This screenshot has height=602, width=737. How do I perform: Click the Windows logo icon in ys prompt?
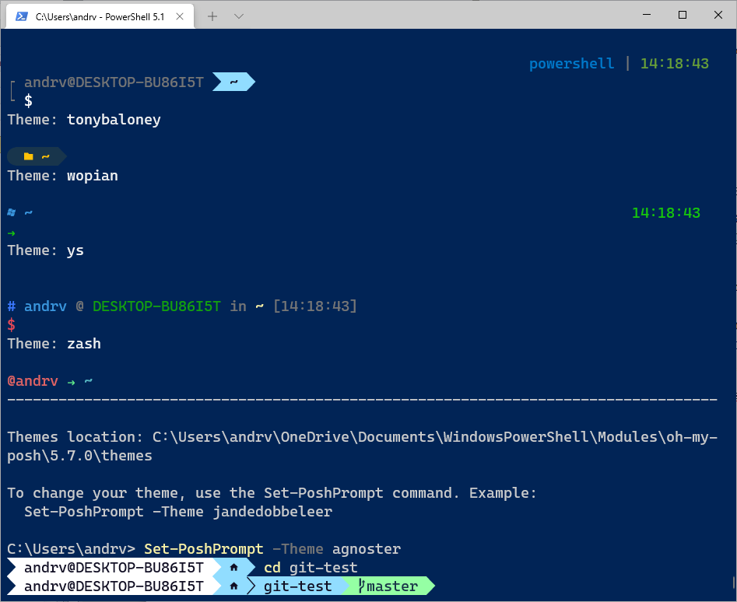click(12, 212)
